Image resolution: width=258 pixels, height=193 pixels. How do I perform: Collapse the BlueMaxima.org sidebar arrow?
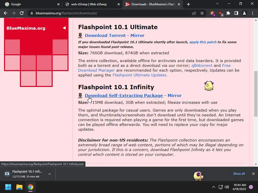64,28
